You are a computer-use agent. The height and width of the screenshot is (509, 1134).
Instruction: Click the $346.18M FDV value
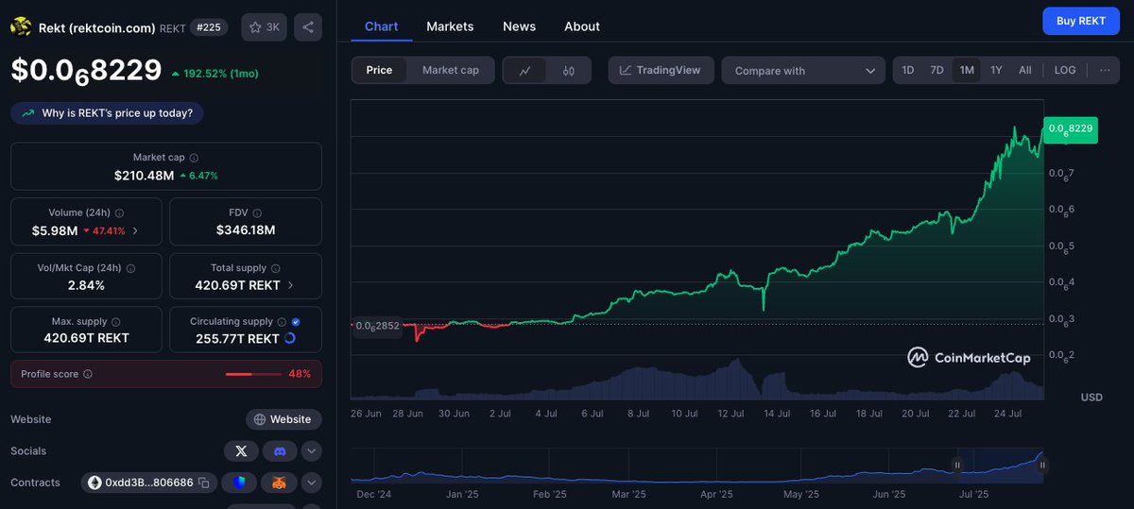pos(246,230)
